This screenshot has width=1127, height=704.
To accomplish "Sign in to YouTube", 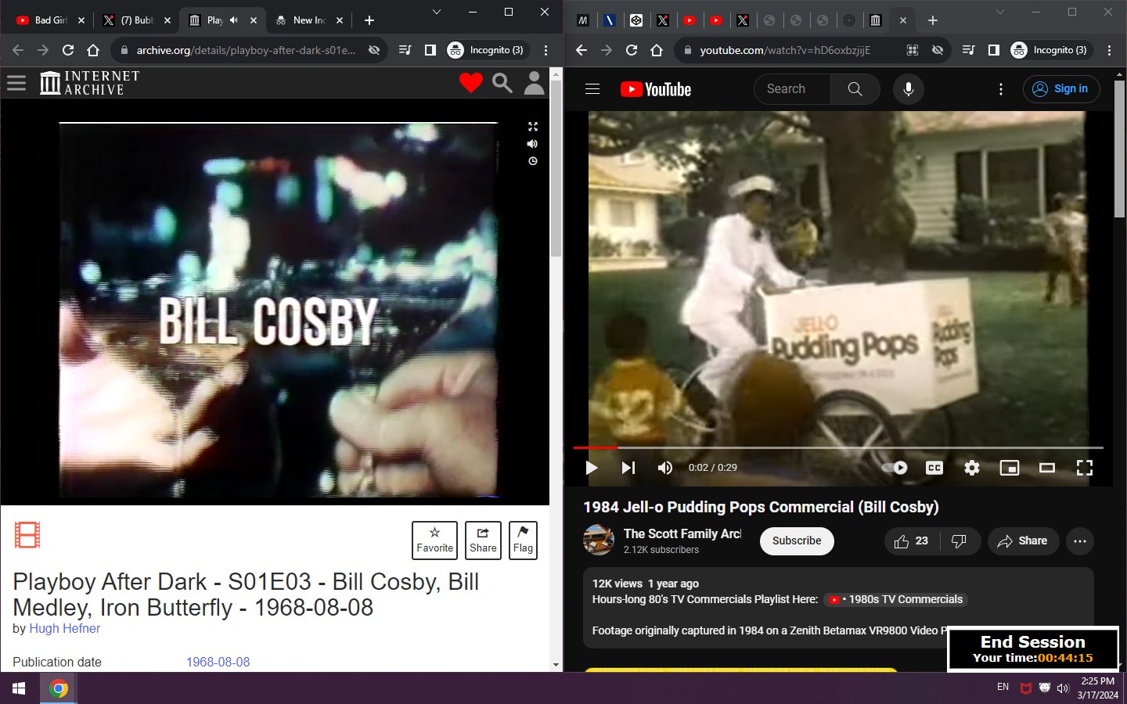I will 1060,89.
